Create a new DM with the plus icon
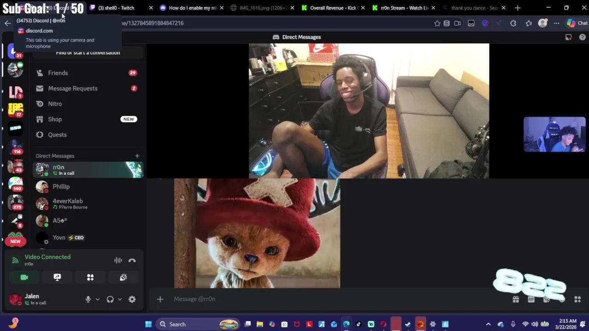The height and width of the screenshot is (331, 589). pyautogui.click(x=137, y=156)
